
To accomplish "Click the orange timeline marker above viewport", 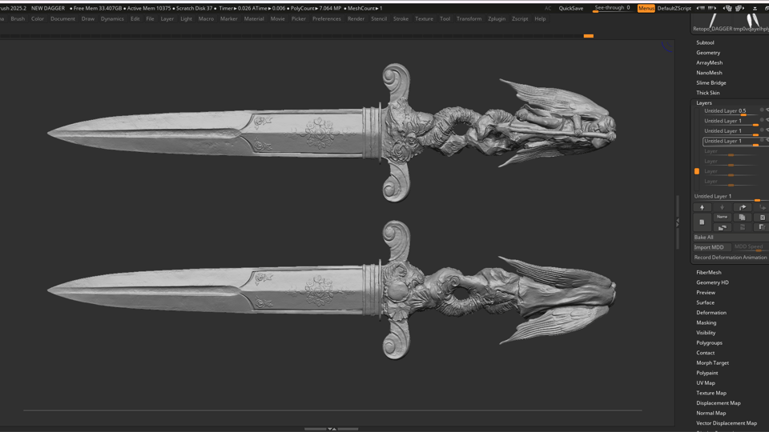I will click(x=589, y=36).
